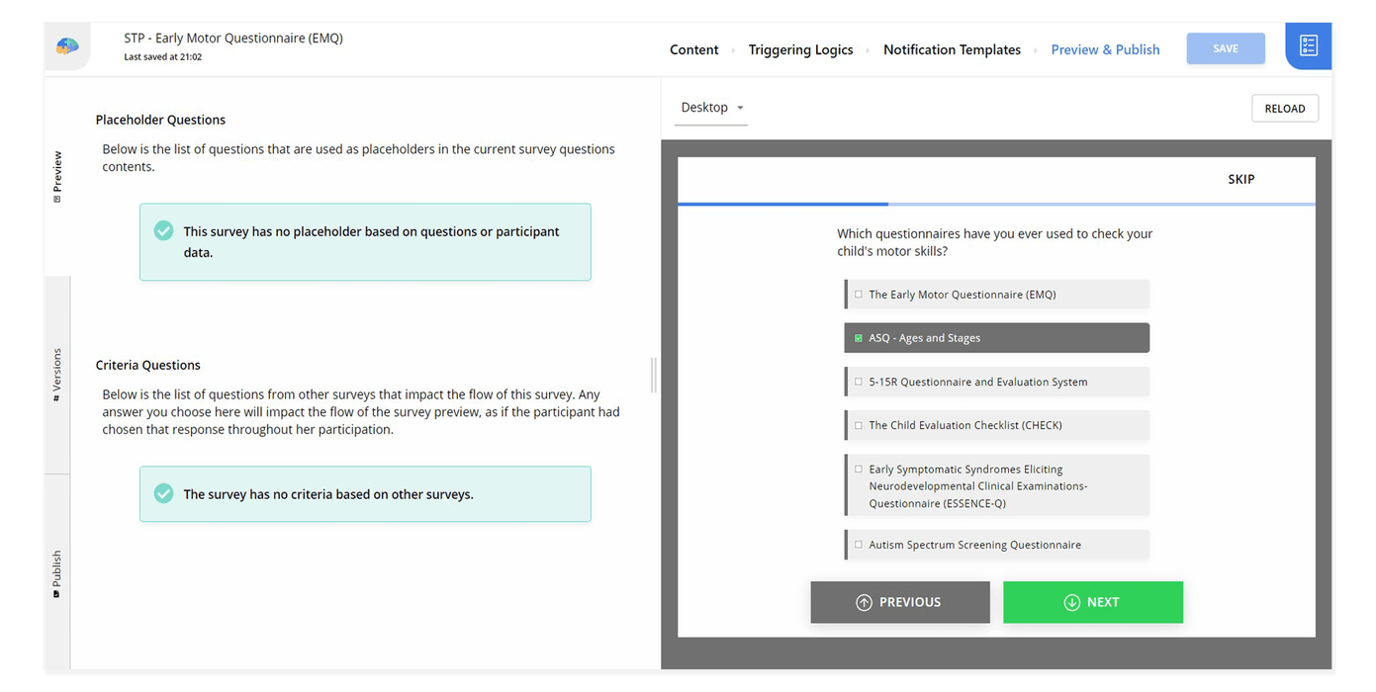
Task: Open the Desktop preview mode dropdown
Action: (x=710, y=107)
